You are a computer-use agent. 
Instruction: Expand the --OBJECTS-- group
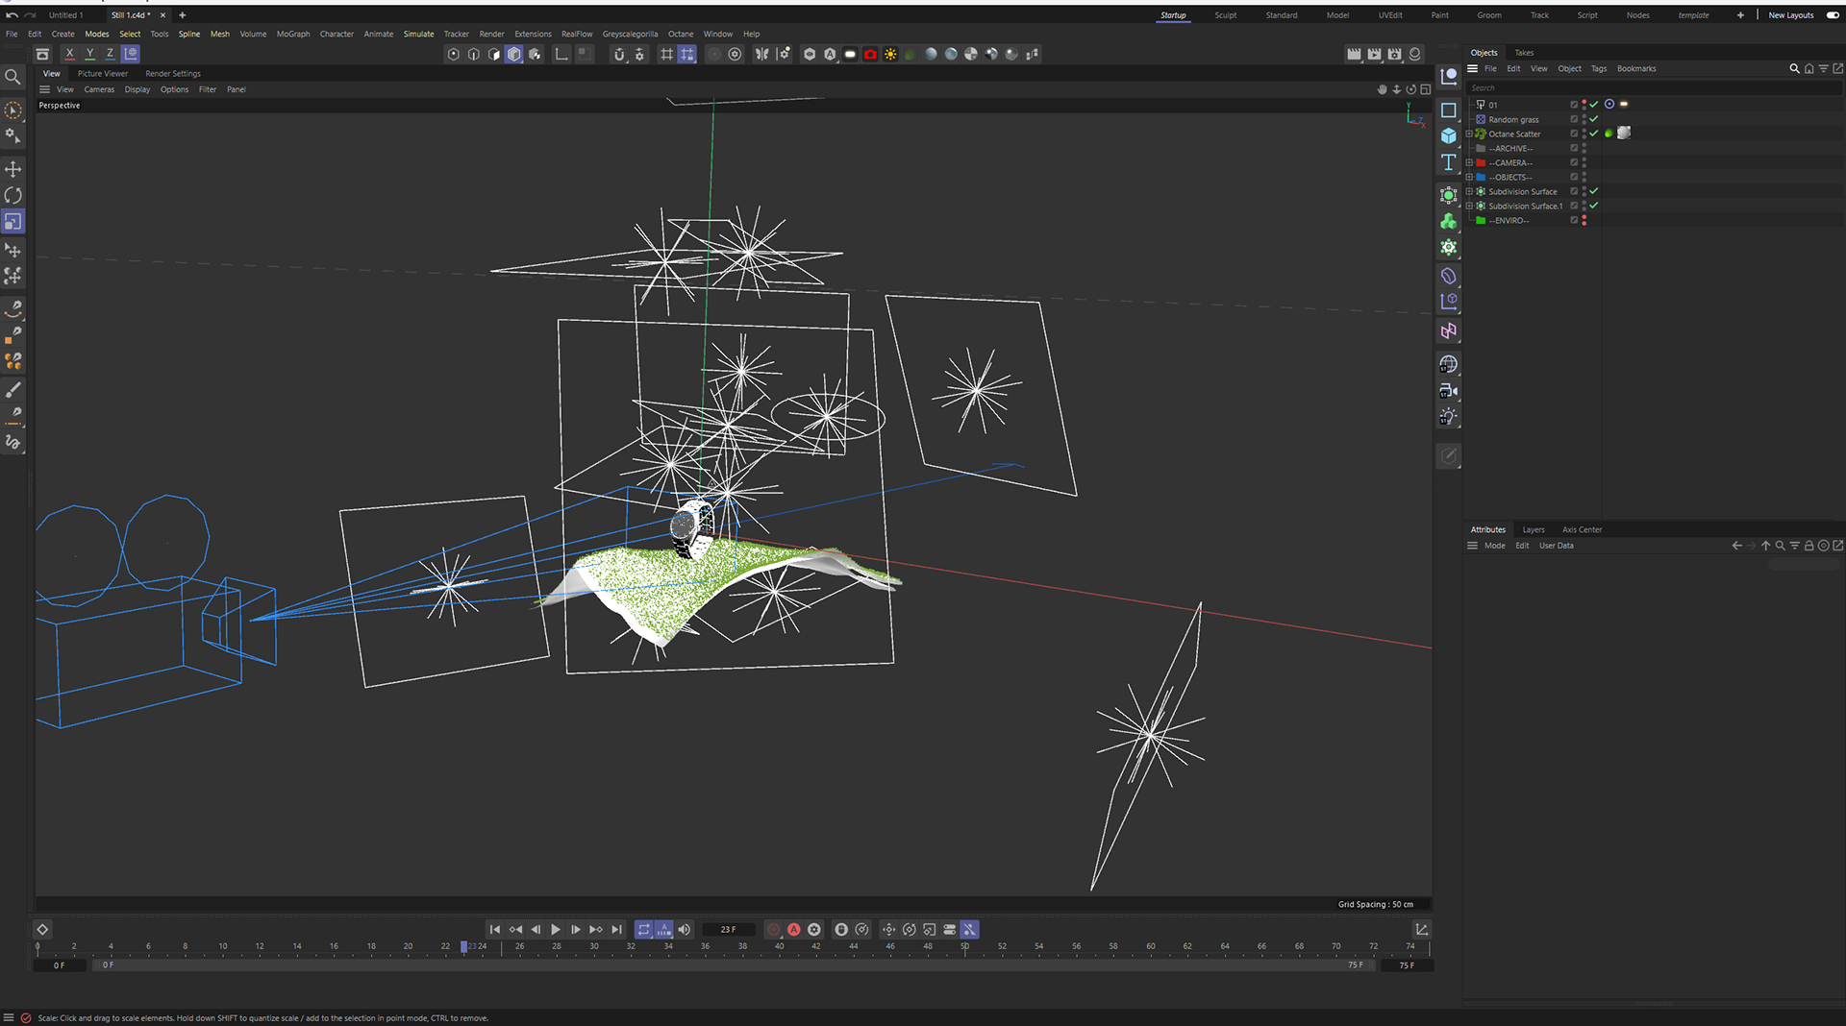(x=1469, y=177)
